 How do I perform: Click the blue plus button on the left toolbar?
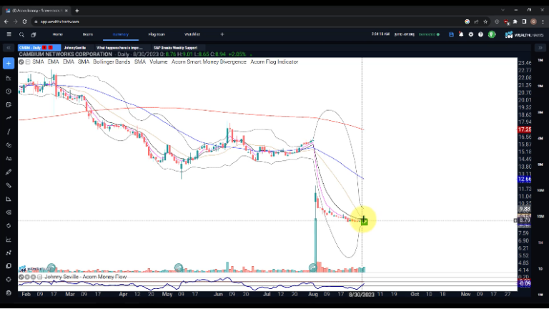pos(9,64)
